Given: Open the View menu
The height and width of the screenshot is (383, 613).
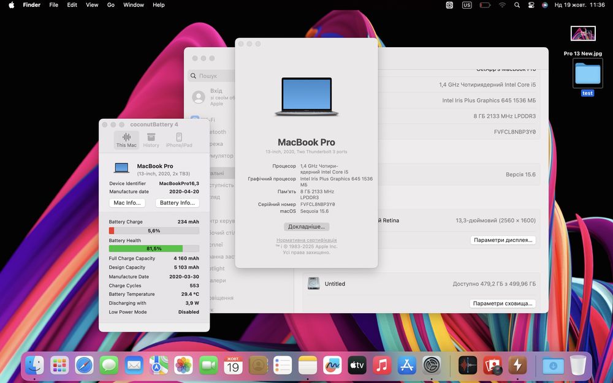Looking at the screenshot, I should click(92, 5).
